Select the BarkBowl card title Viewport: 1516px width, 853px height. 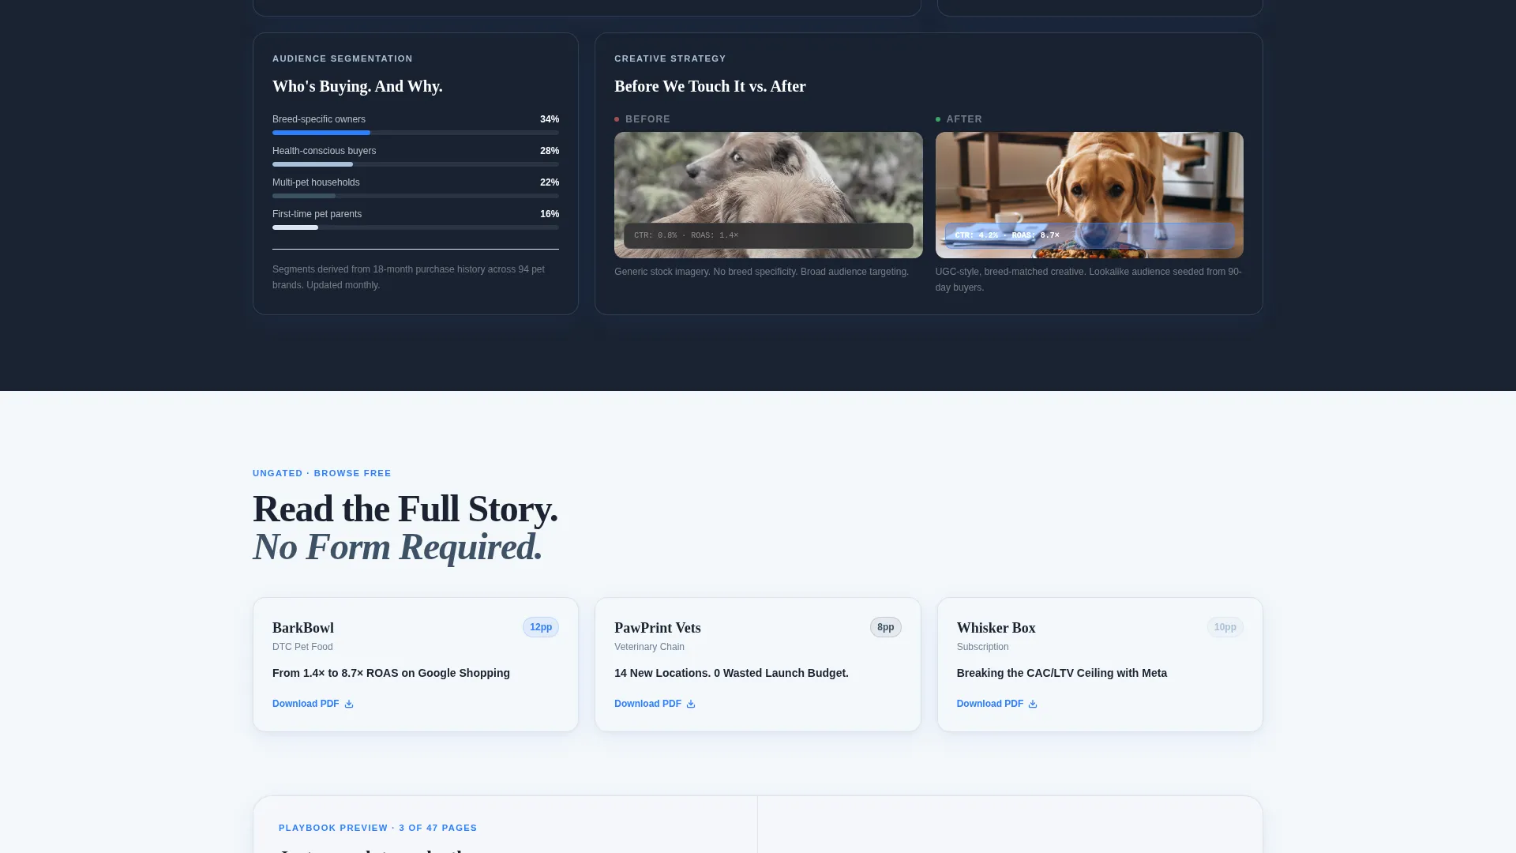pyautogui.click(x=303, y=628)
